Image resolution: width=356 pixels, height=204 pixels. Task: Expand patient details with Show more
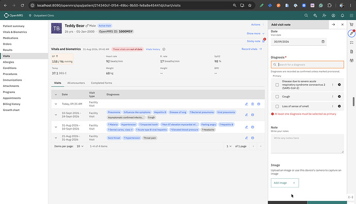coord(255,33)
